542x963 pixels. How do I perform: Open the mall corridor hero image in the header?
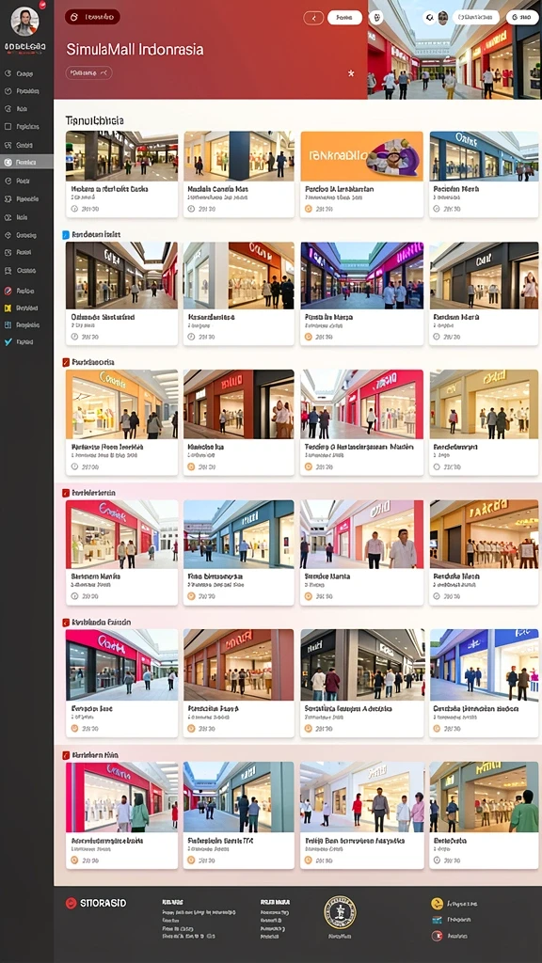coord(454,49)
